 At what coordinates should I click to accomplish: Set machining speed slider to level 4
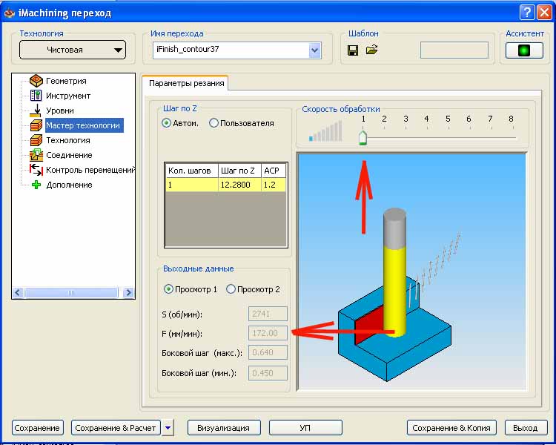pyautogui.click(x=426, y=138)
